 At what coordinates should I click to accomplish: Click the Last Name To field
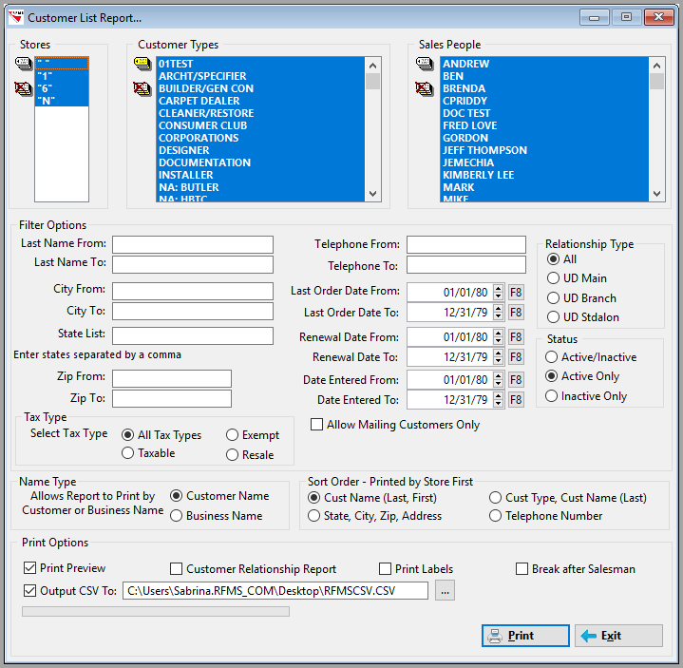[193, 264]
